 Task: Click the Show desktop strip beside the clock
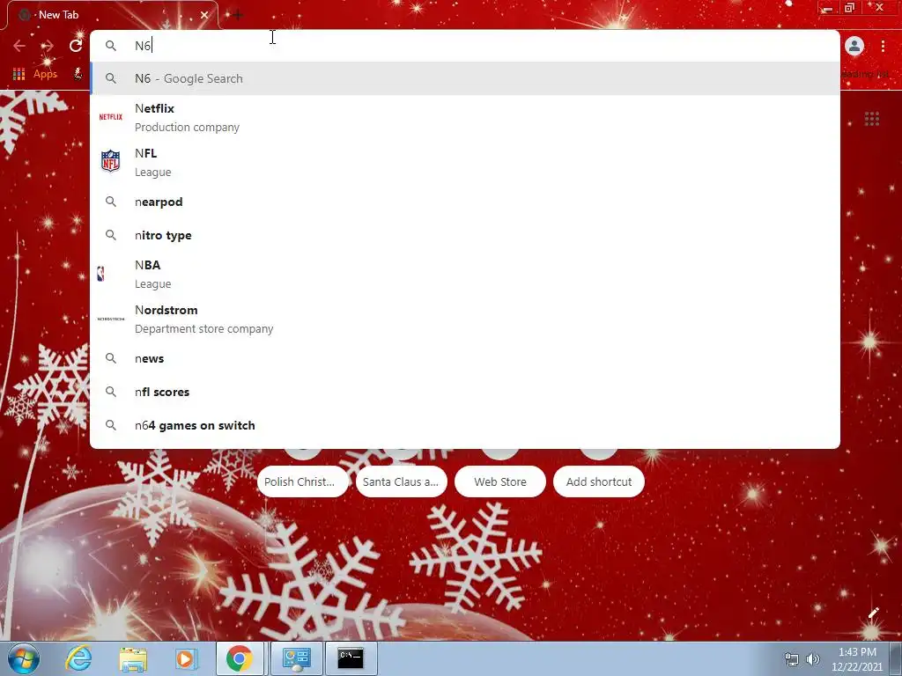896,658
